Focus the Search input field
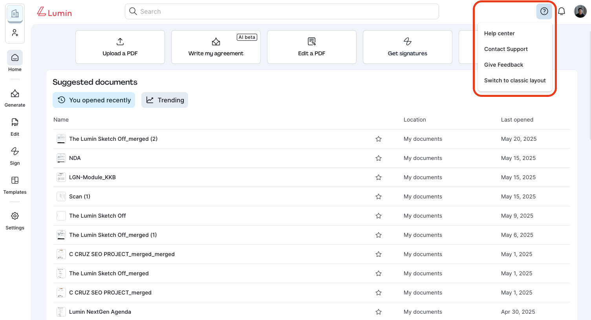 coord(282,11)
